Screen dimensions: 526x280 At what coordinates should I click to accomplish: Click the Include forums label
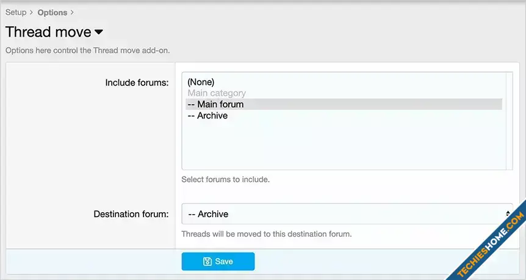click(x=137, y=82)
